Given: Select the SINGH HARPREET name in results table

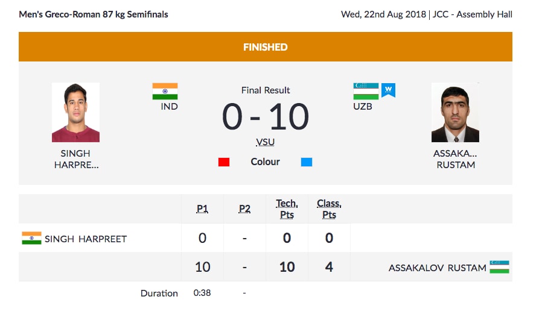Looking at the screenshot, I should pyautogui.click(x=86, y=239).
